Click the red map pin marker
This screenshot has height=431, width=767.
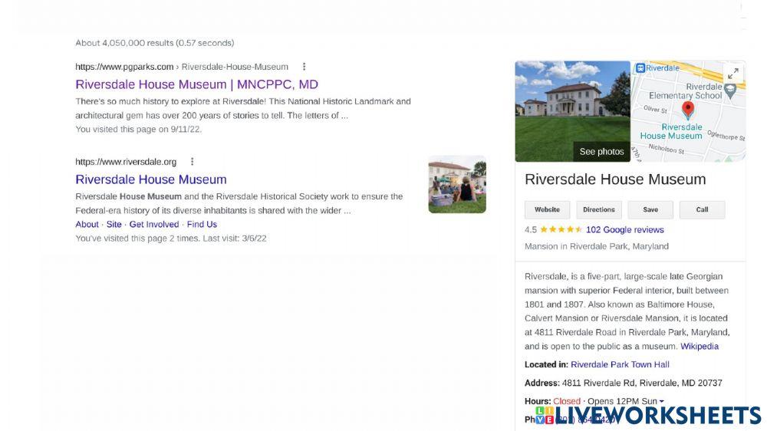(x=688, y=110)
